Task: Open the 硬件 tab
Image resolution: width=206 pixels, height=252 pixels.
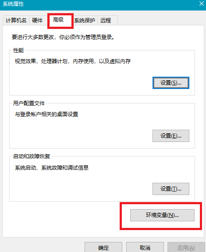Action: click(37, 21)
